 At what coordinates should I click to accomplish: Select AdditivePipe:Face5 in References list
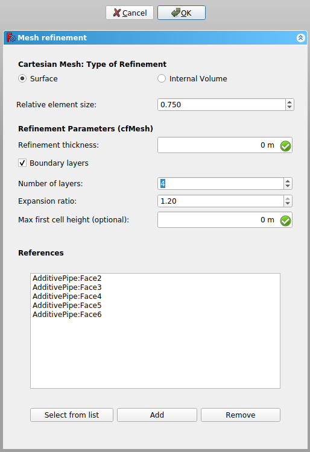pos(67,306)
